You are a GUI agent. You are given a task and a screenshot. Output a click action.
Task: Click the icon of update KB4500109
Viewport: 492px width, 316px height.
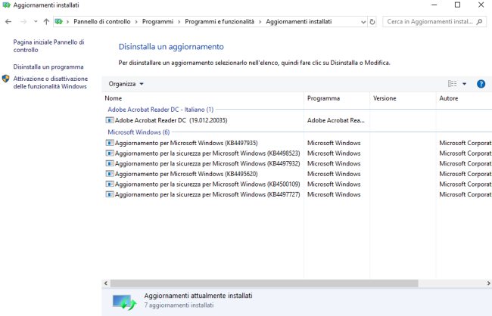point(110,184)
